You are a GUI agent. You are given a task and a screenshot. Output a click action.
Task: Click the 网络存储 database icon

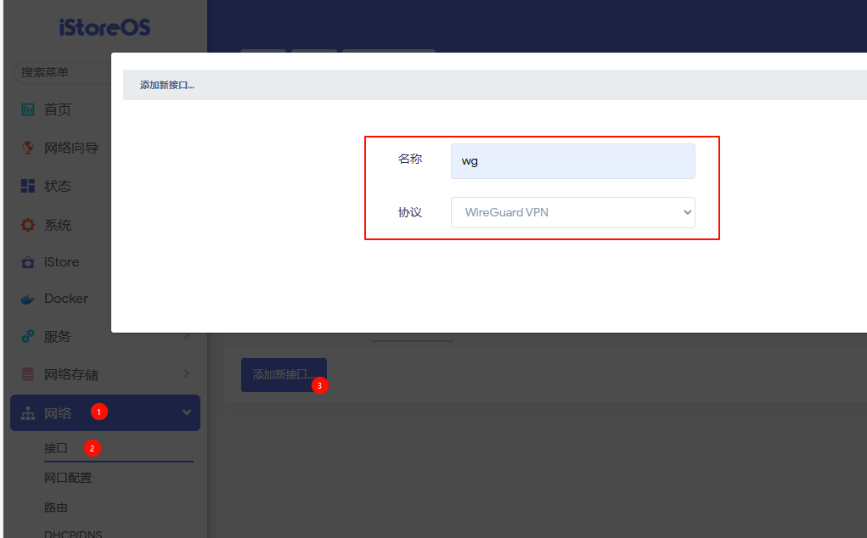click(28, 374)
